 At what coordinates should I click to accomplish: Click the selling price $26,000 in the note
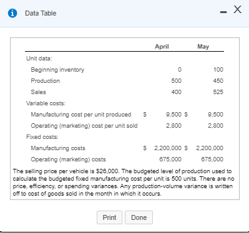108,171
